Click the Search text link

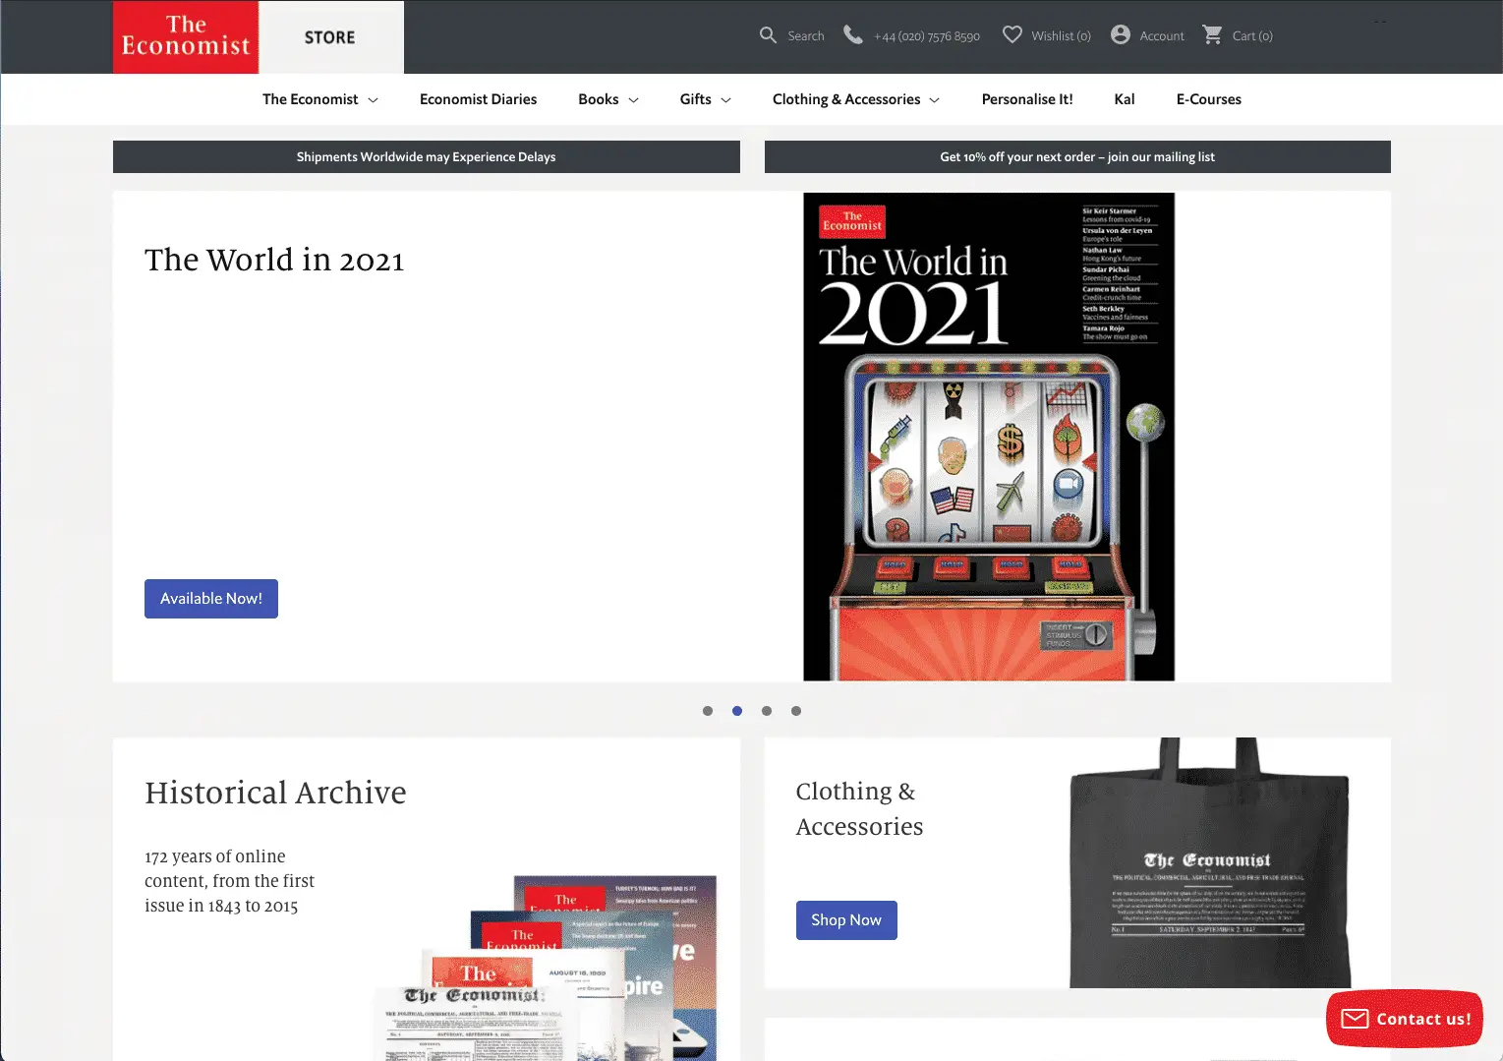pyautogui.click(x=805, y=36)
